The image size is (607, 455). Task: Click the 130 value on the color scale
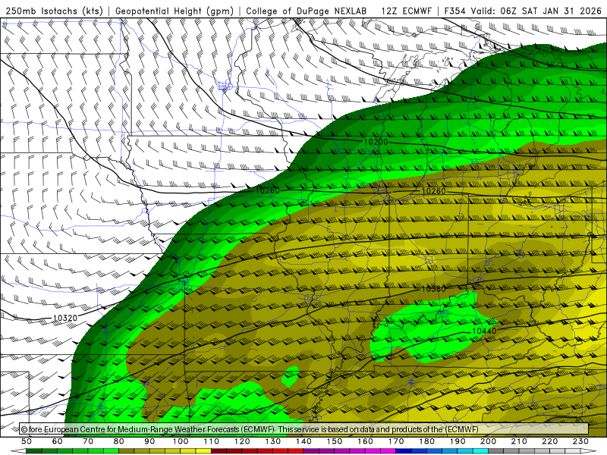(273, 441)
